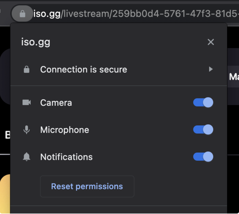
Task: Click the Microphone label text
Action: [65, 130]
